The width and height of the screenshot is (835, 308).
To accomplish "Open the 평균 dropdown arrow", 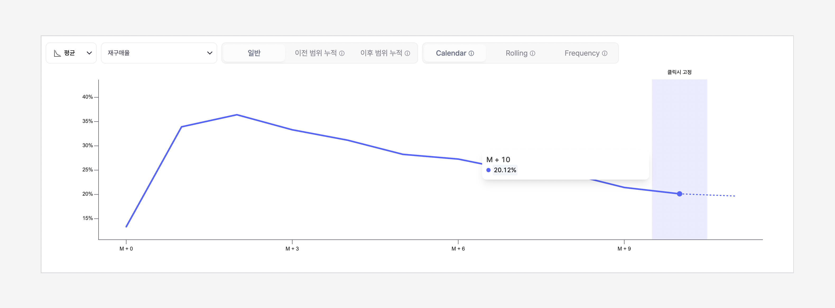I will click(89, 53).
